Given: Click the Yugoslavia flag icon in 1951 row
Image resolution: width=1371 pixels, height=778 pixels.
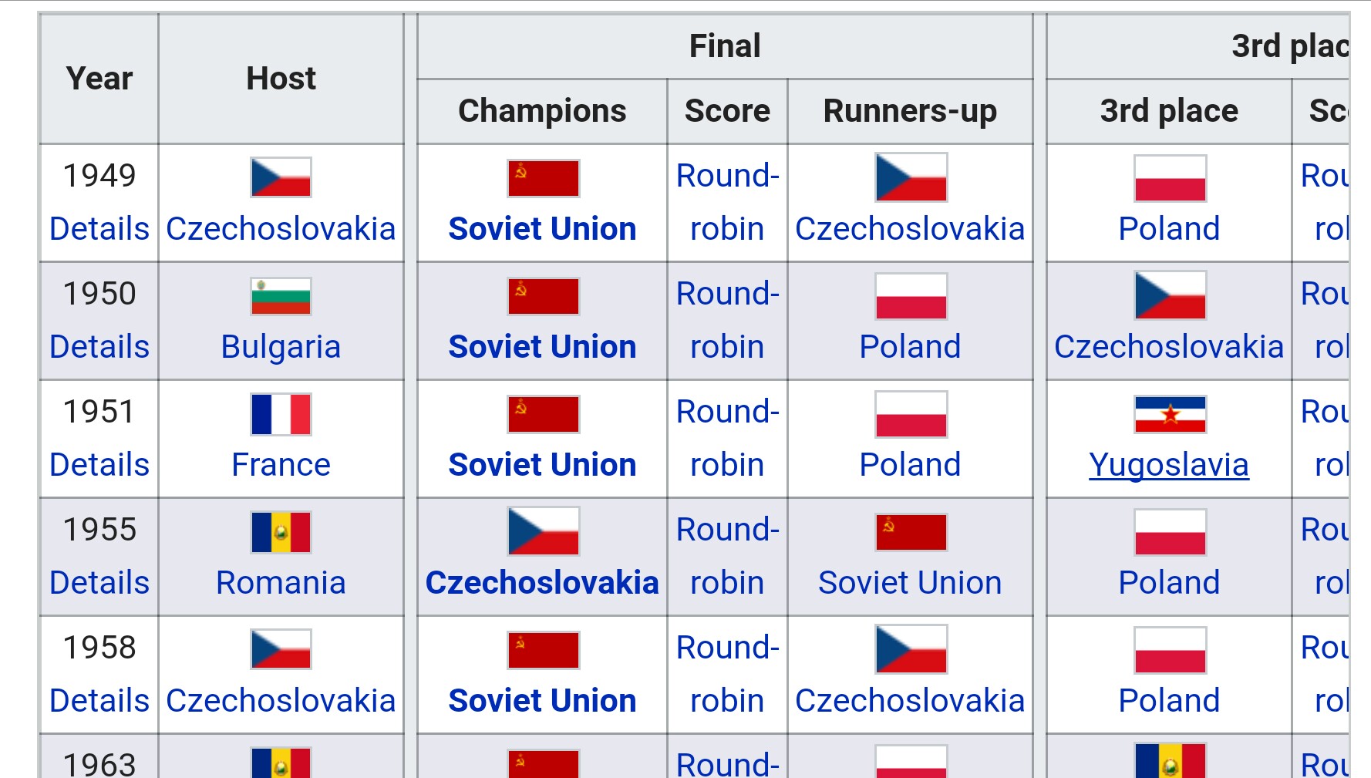Looking at the screenshot, I should pos(1170,414).
